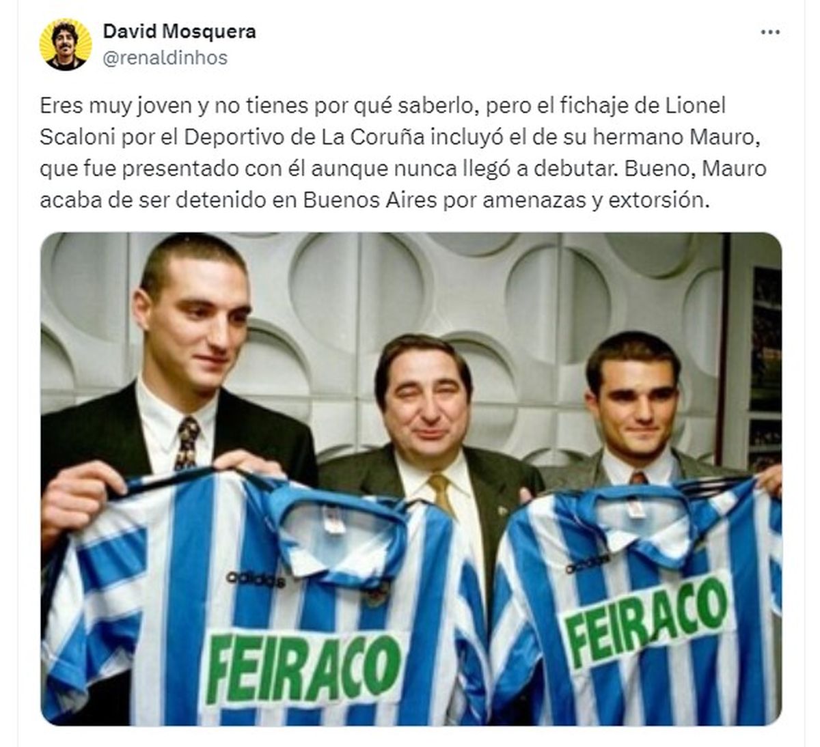Click the adidas logo on the left jersey
The image size is (820, 747).
click(256, 580)
